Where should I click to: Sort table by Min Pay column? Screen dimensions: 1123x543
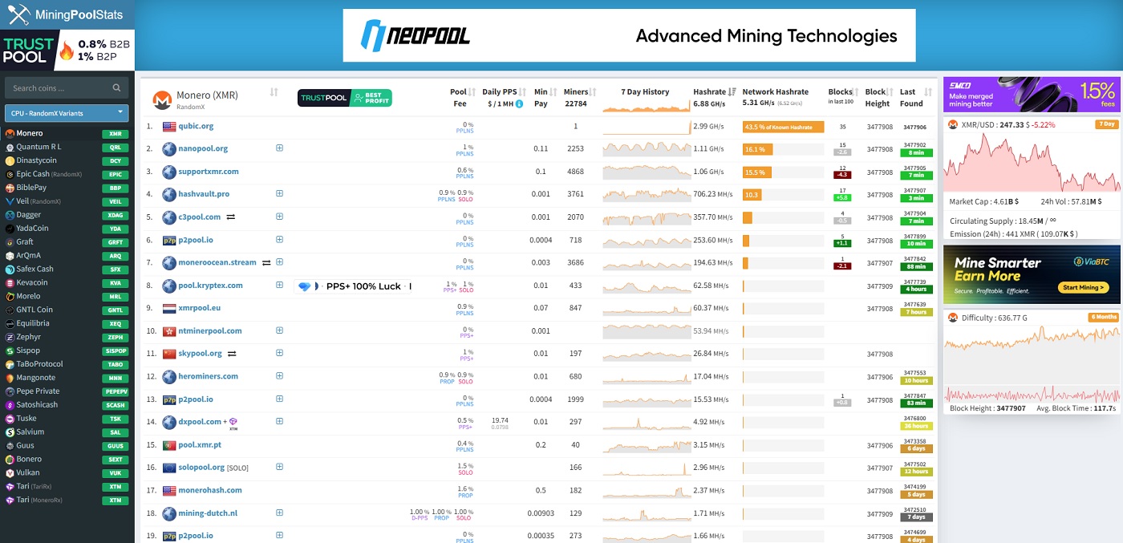tap(553, 92)
